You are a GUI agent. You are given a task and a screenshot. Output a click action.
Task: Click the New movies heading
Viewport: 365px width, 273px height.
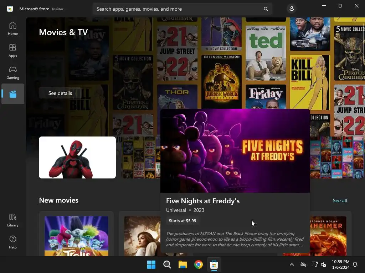tap(59, 200)
